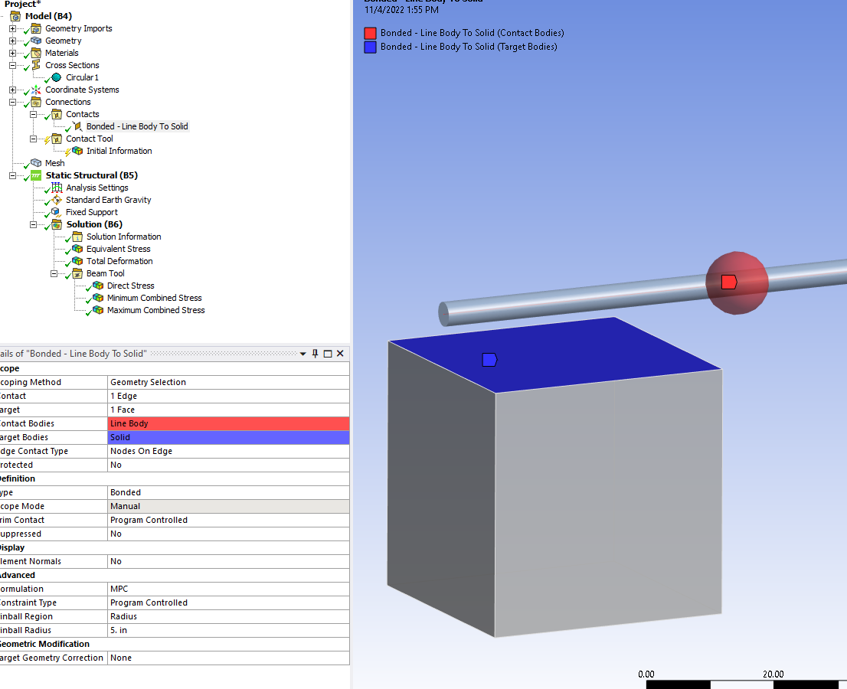Expand the Geometry Imports tree node
The height and width of the screenshot is (689, 847).
[x=13, y=28]
